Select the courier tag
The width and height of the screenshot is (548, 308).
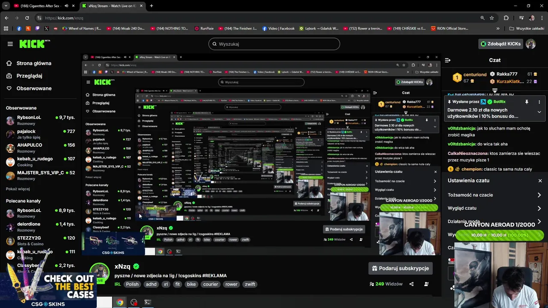pyautogui.click(x=211, y=284)
